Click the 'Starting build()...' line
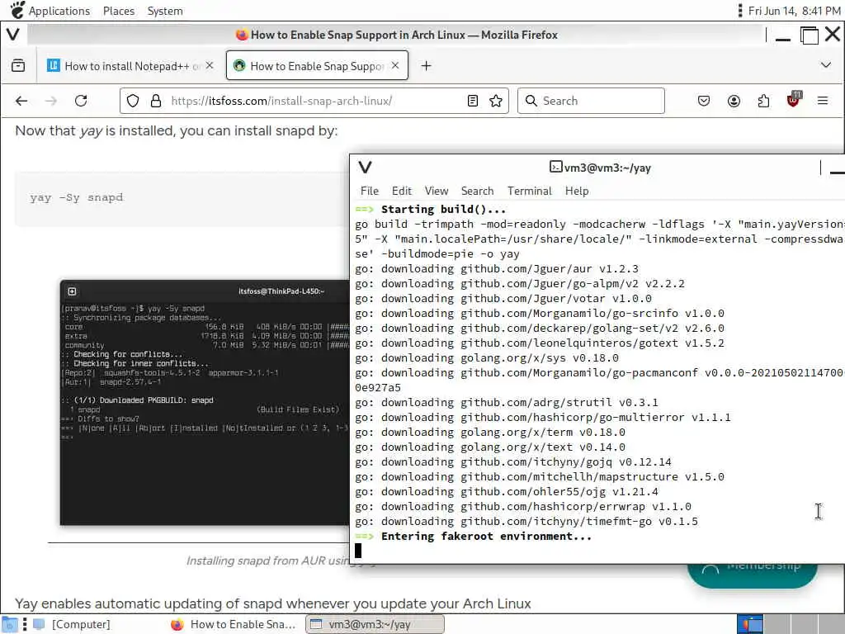The width and height of the screenshot is (845, 634). pyautogui.click(x=443, y=209)
